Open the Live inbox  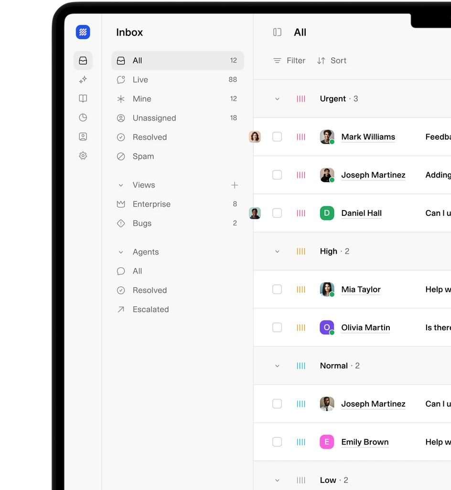[x=177, y=80]
